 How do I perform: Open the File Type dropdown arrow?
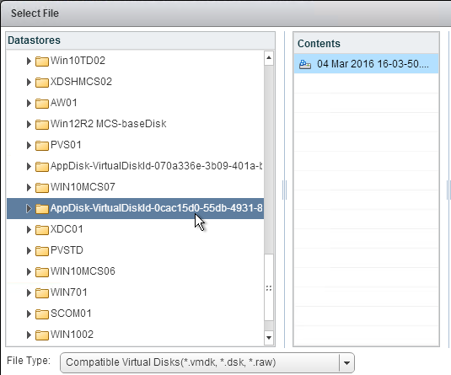tap(346, 362)
